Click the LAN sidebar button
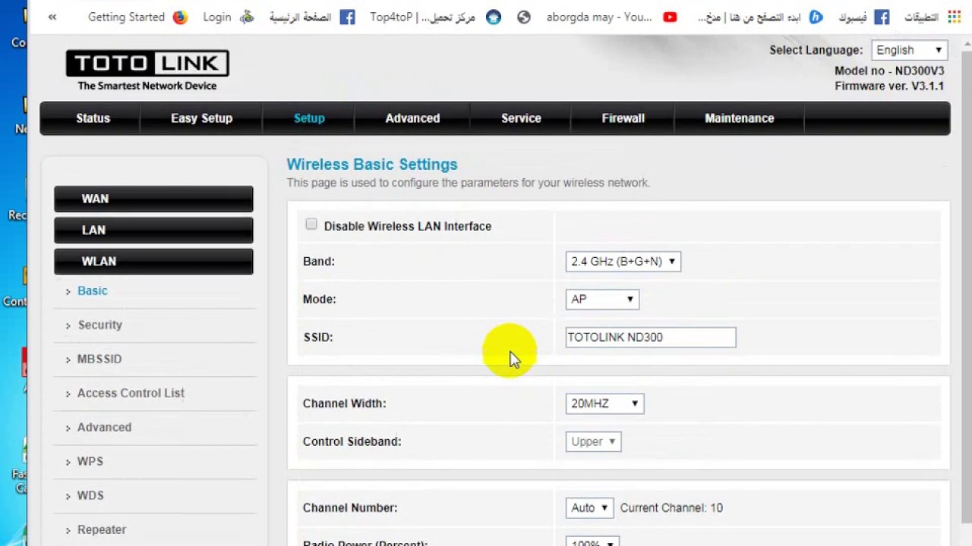This screenshot has width=972, height=546. pyautogui.click(x=153, y=230)
